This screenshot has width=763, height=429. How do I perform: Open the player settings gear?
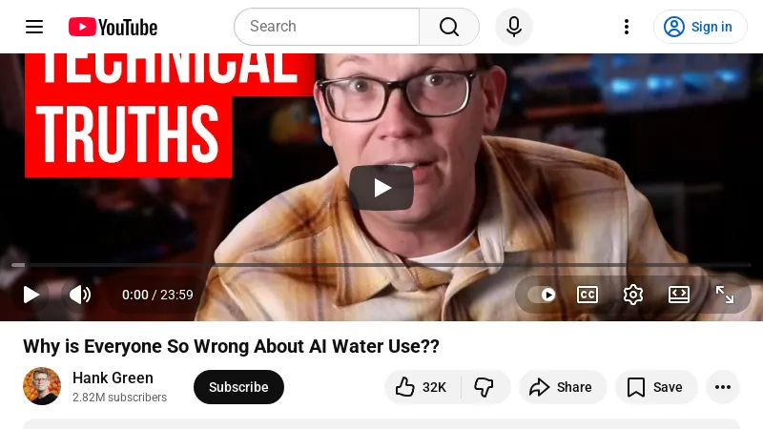point(633,295)
